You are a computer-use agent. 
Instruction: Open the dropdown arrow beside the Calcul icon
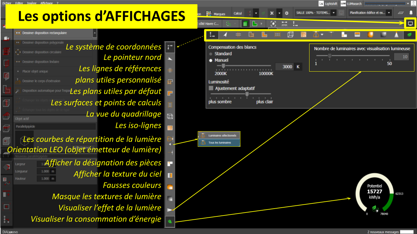tap(256, 13)
